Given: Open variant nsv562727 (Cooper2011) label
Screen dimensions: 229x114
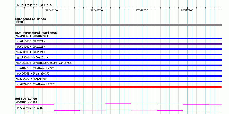Looking at the screenshot, I should [32, 79].
